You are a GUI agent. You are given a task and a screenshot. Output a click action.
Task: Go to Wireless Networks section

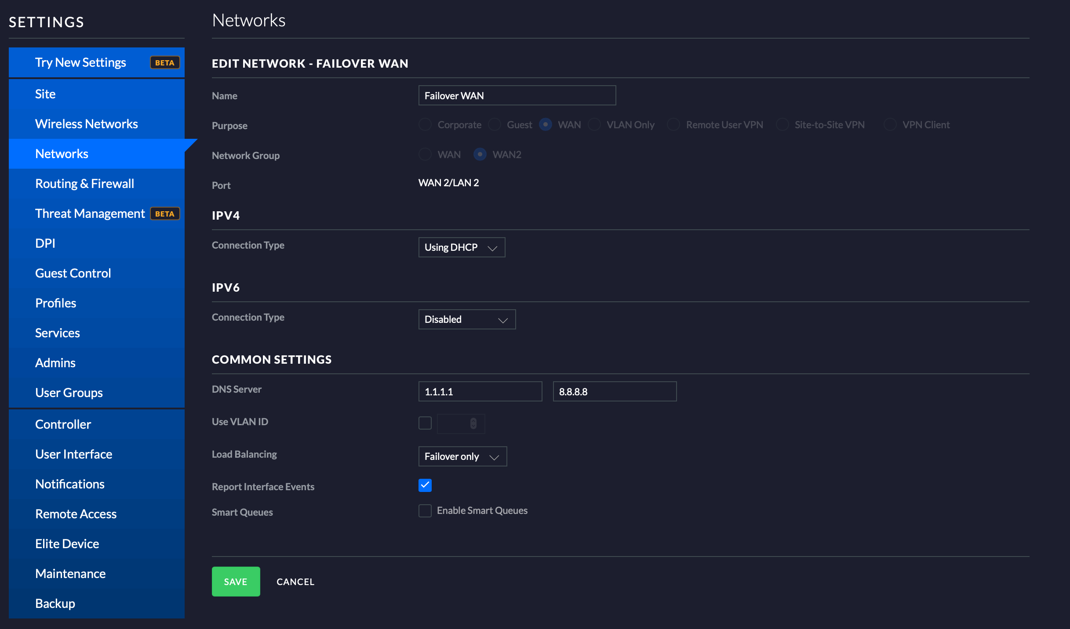[x=86, y=124]
